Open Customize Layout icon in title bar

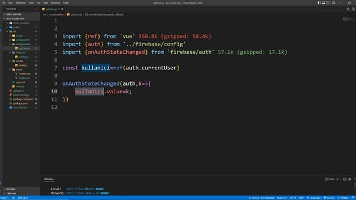tap(334, 3)
